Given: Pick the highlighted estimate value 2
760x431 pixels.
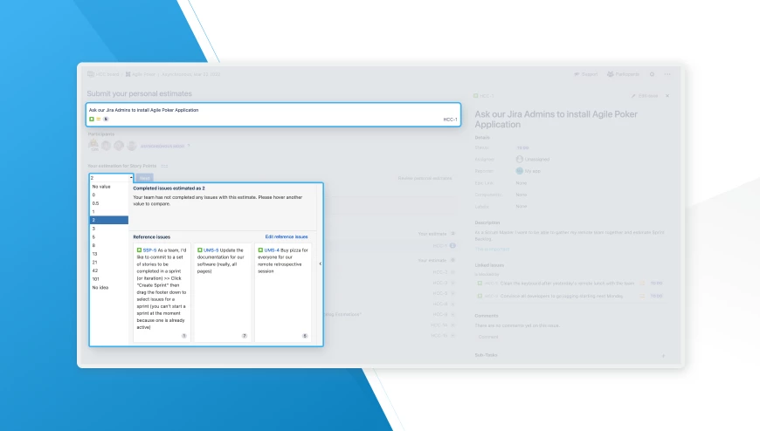Looking at the screenshot, I should click(109, 221).
